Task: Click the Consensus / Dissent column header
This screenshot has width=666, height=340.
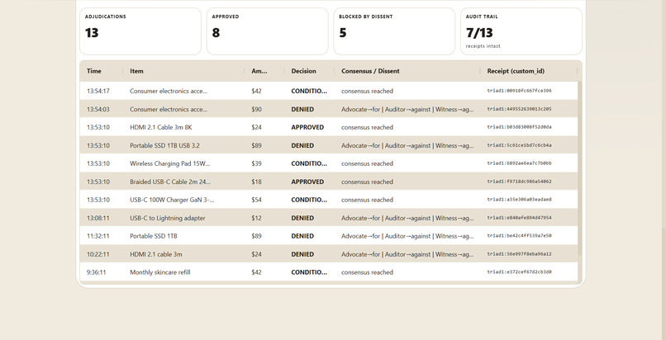Action: (x=370, y=71)
